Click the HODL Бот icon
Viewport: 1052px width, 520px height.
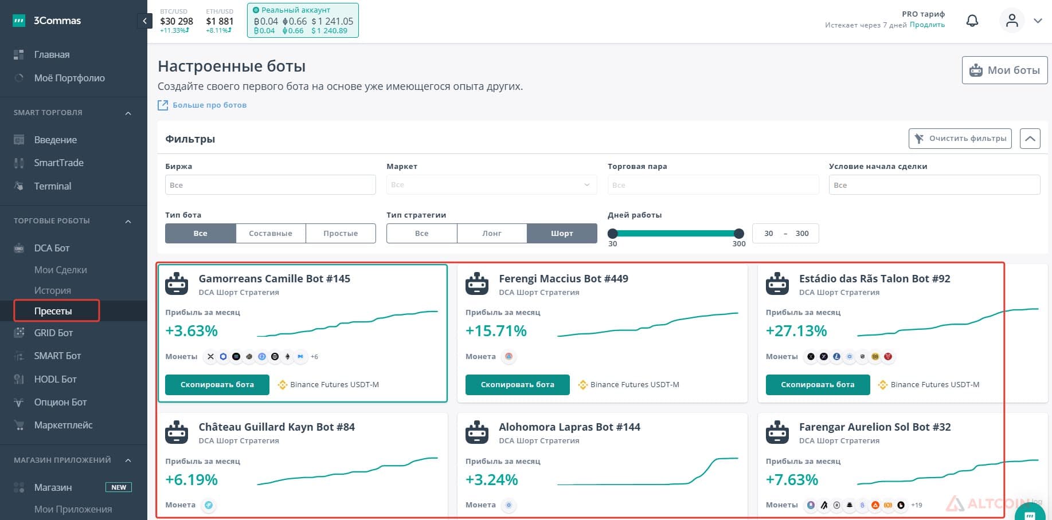pos(19,379)
